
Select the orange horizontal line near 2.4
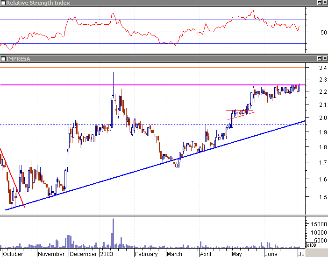coord(152,68)
